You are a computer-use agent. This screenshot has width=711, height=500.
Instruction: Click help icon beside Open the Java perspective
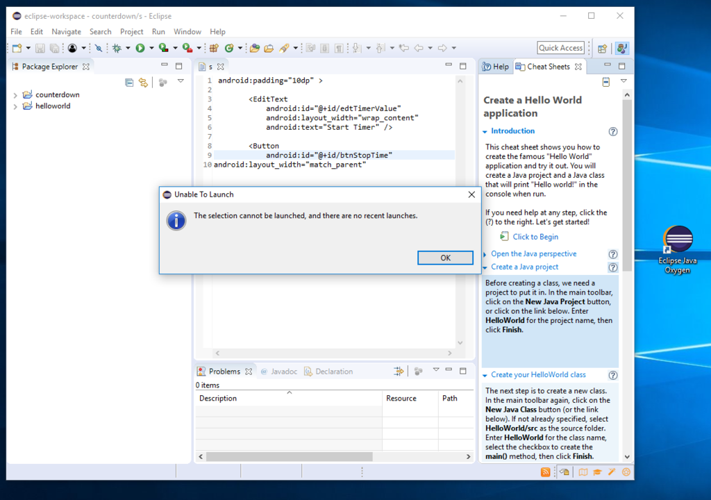tap(612, 255)
